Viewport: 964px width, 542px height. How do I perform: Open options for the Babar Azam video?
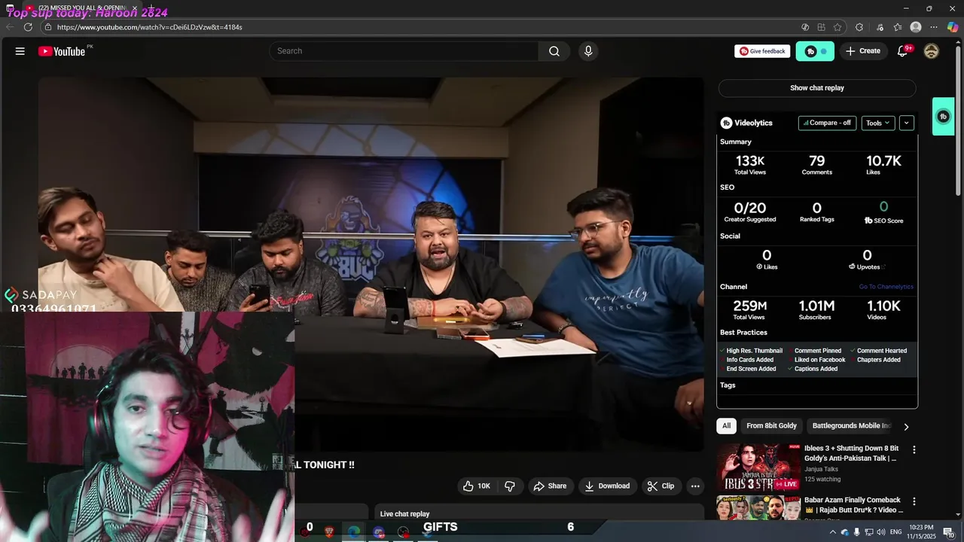click(914, 501)
